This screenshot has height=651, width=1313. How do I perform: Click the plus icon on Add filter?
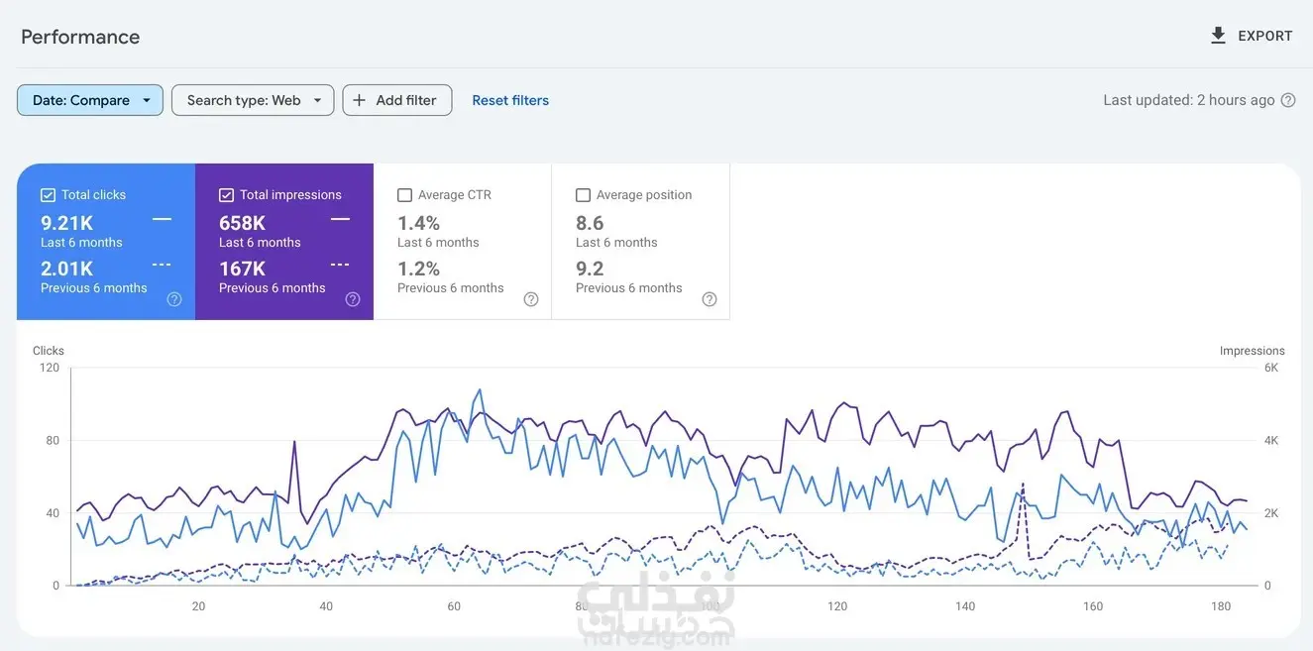click(360, 100)
